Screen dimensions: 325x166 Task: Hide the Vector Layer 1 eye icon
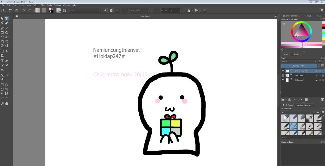click(x=283, y=71)
